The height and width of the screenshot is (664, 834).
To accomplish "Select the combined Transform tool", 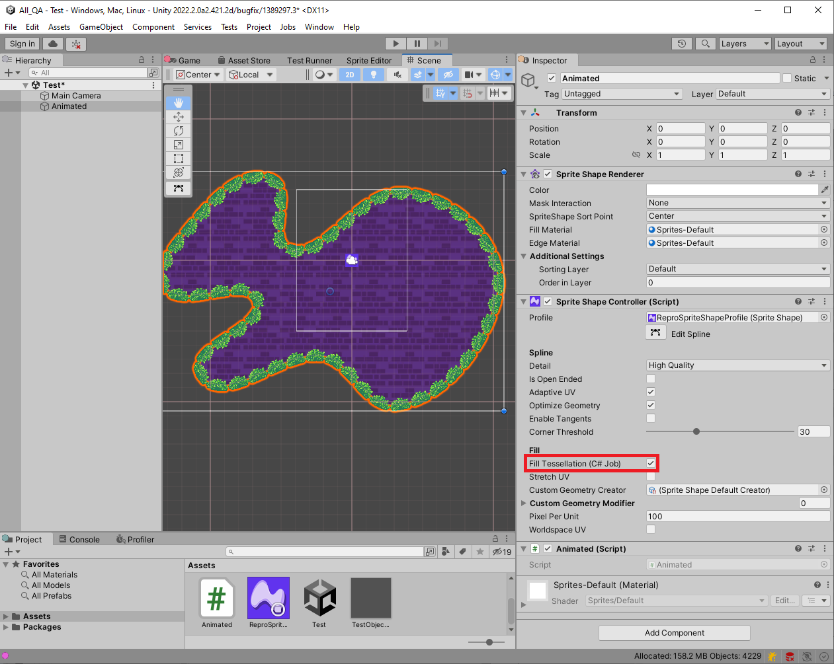I will (179, 172).
